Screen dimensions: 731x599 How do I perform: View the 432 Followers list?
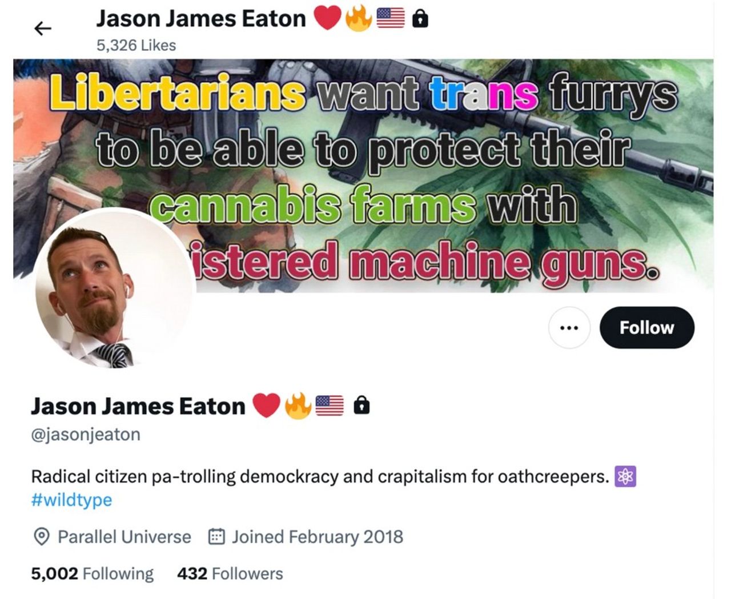(230, 573)
